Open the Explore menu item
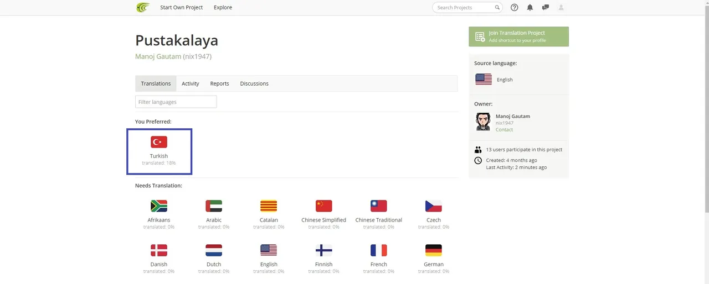 (x=223, y=8)
